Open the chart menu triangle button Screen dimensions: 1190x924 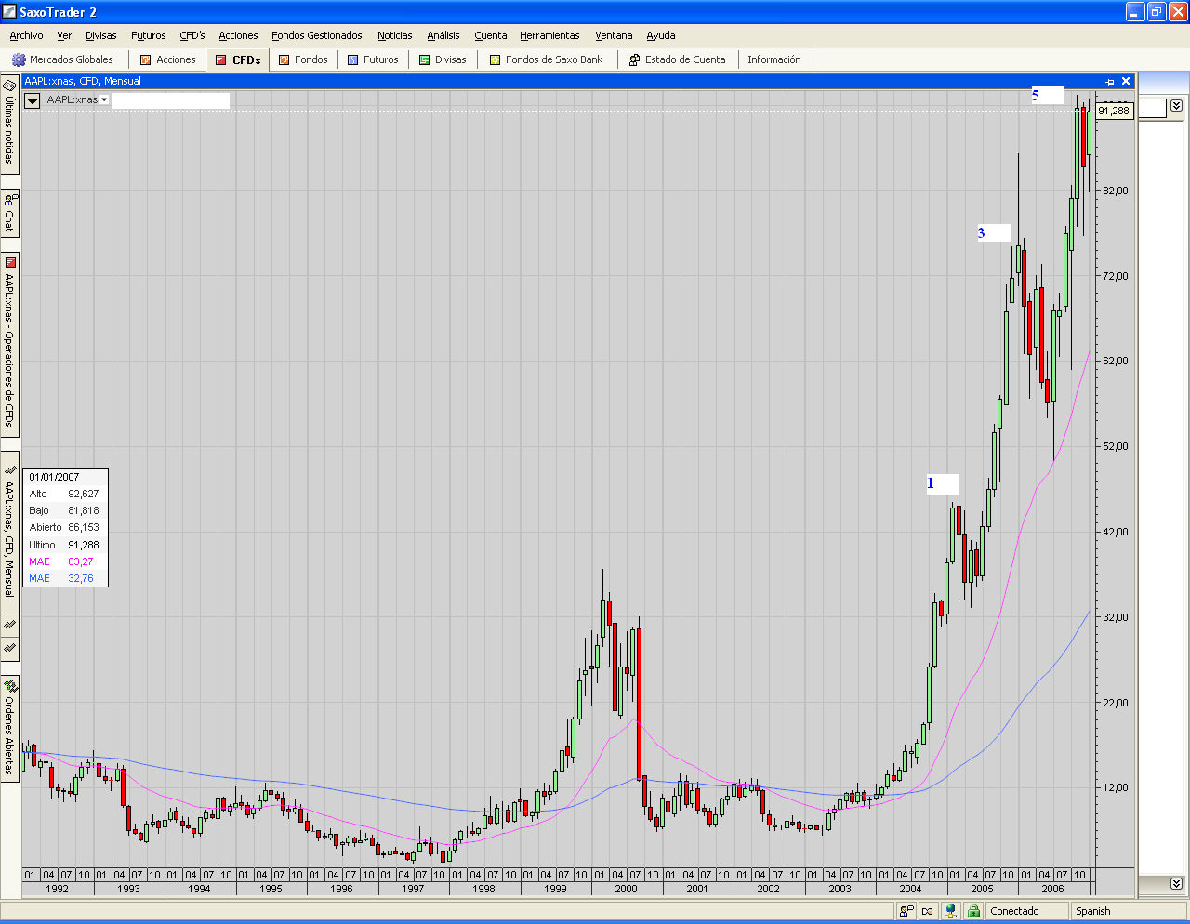pos(32,100)
